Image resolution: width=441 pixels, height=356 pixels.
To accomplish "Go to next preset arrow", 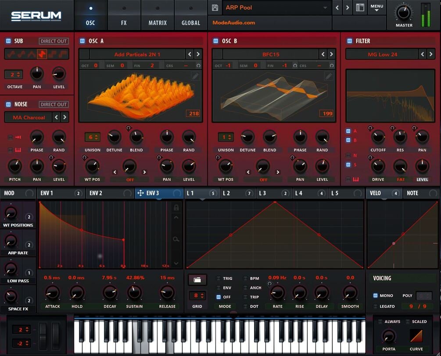I will click(x=348, y=7).
